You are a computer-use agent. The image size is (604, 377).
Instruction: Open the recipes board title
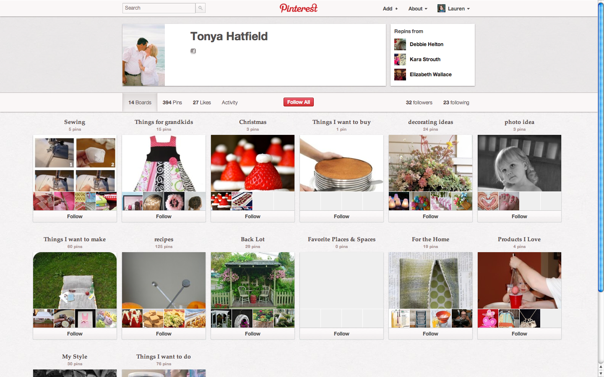pos(164,240)
